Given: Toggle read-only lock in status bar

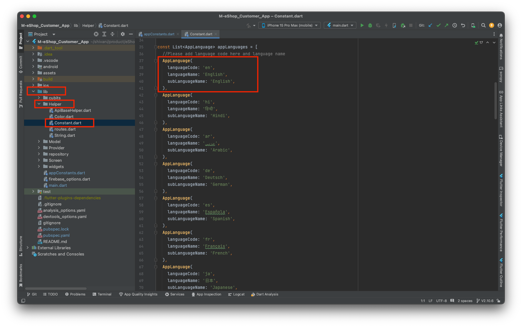Looking at the screenshot, I should (x=499, y=301).
